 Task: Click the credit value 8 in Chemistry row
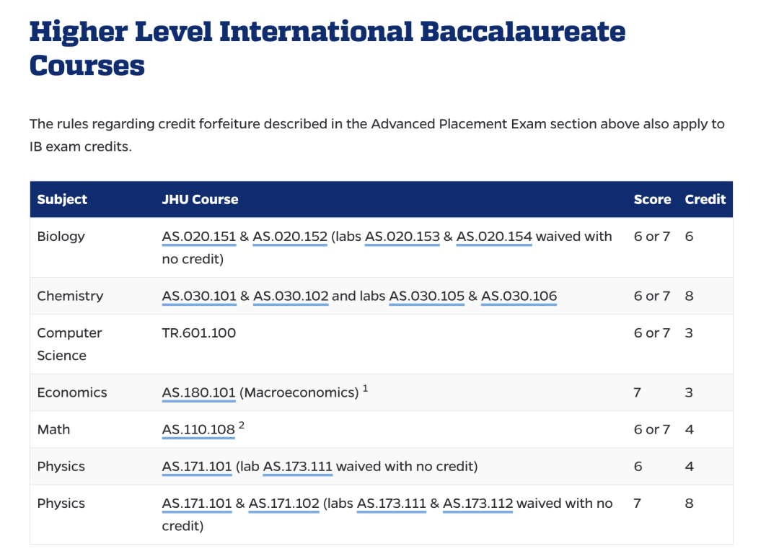click(689, 296)
